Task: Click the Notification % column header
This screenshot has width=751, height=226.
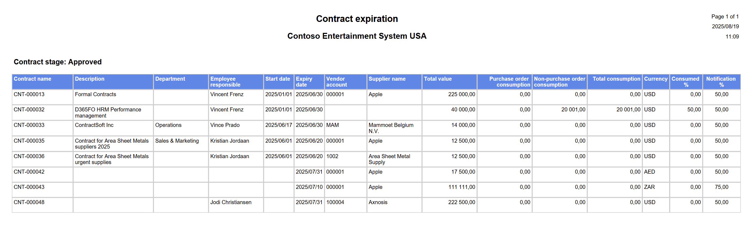Action: [721, 82]
